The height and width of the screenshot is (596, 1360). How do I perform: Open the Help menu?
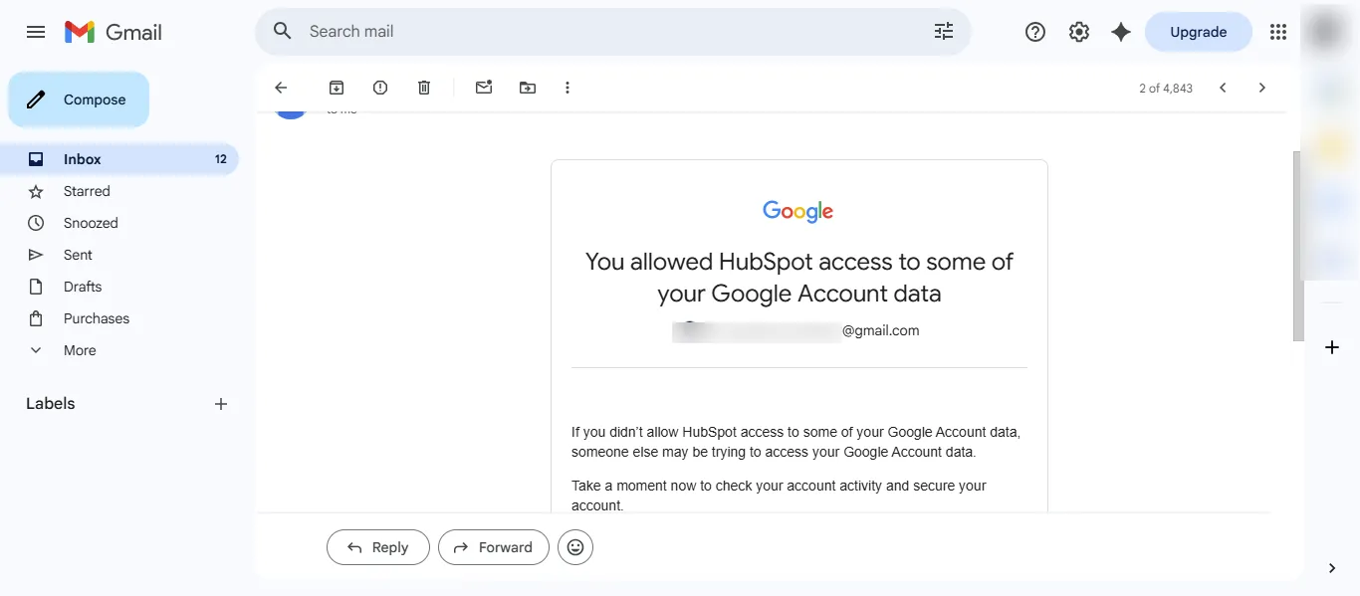point(1034,31)
